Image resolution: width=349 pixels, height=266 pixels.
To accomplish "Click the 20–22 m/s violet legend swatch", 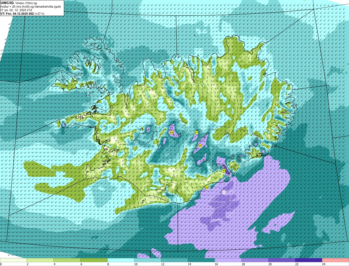I will [x=282, y=260].
